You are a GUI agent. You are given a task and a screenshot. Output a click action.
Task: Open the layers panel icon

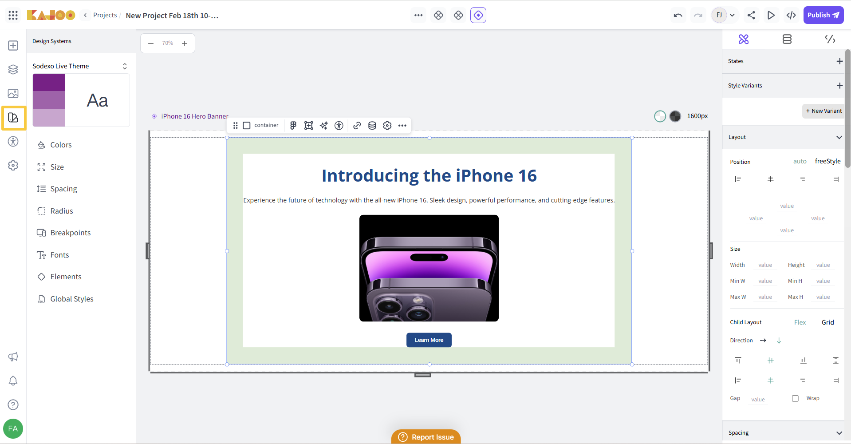(13, 70)
